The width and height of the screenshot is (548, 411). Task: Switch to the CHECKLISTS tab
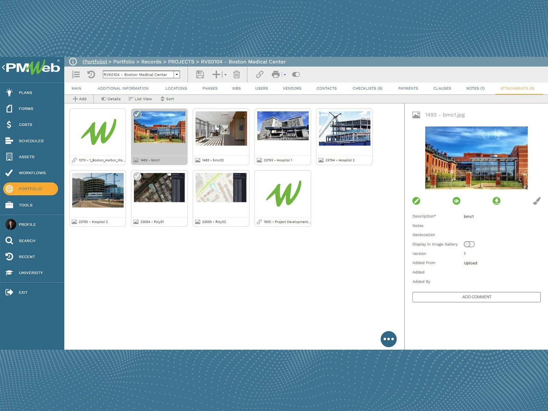coord(367,88)
